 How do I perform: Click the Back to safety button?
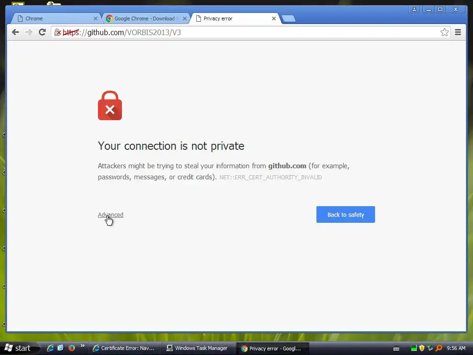point(346,214)
